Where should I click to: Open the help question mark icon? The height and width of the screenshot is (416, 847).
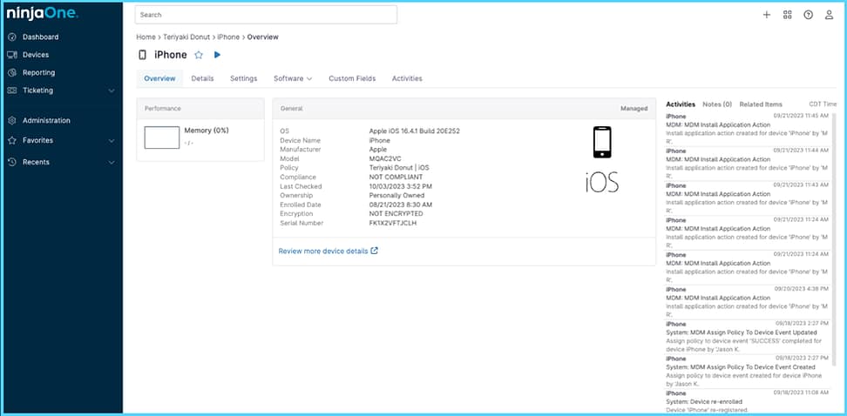[808, 15]
